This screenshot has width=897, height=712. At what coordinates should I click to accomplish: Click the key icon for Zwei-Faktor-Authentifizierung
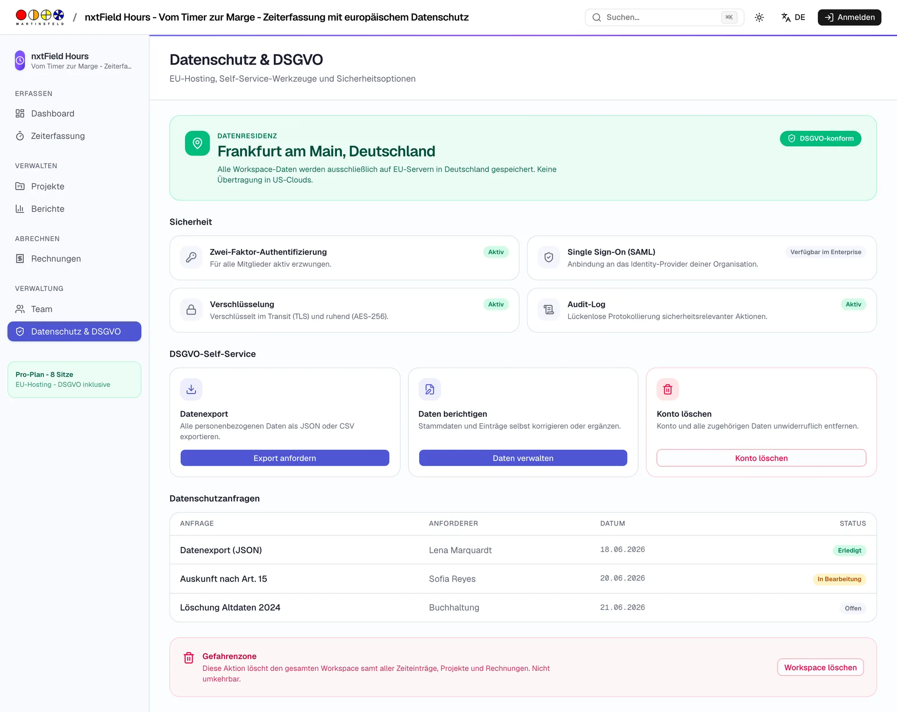click(x=192, y=257)
